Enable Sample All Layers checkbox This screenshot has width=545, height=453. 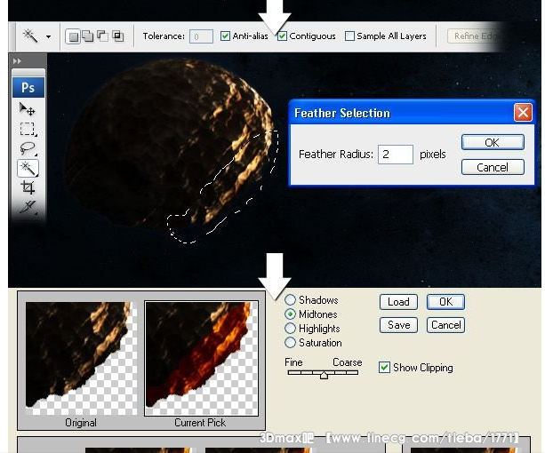click(349, 36)
